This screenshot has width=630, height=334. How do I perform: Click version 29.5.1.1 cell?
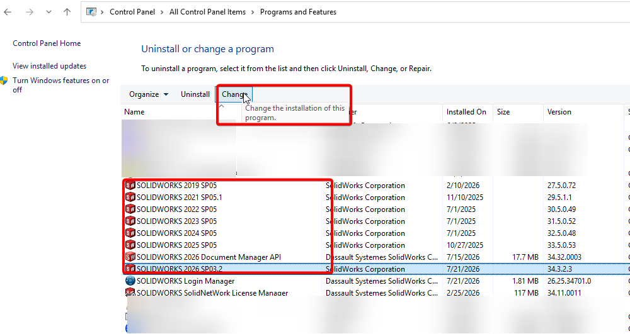click(559, 198)
